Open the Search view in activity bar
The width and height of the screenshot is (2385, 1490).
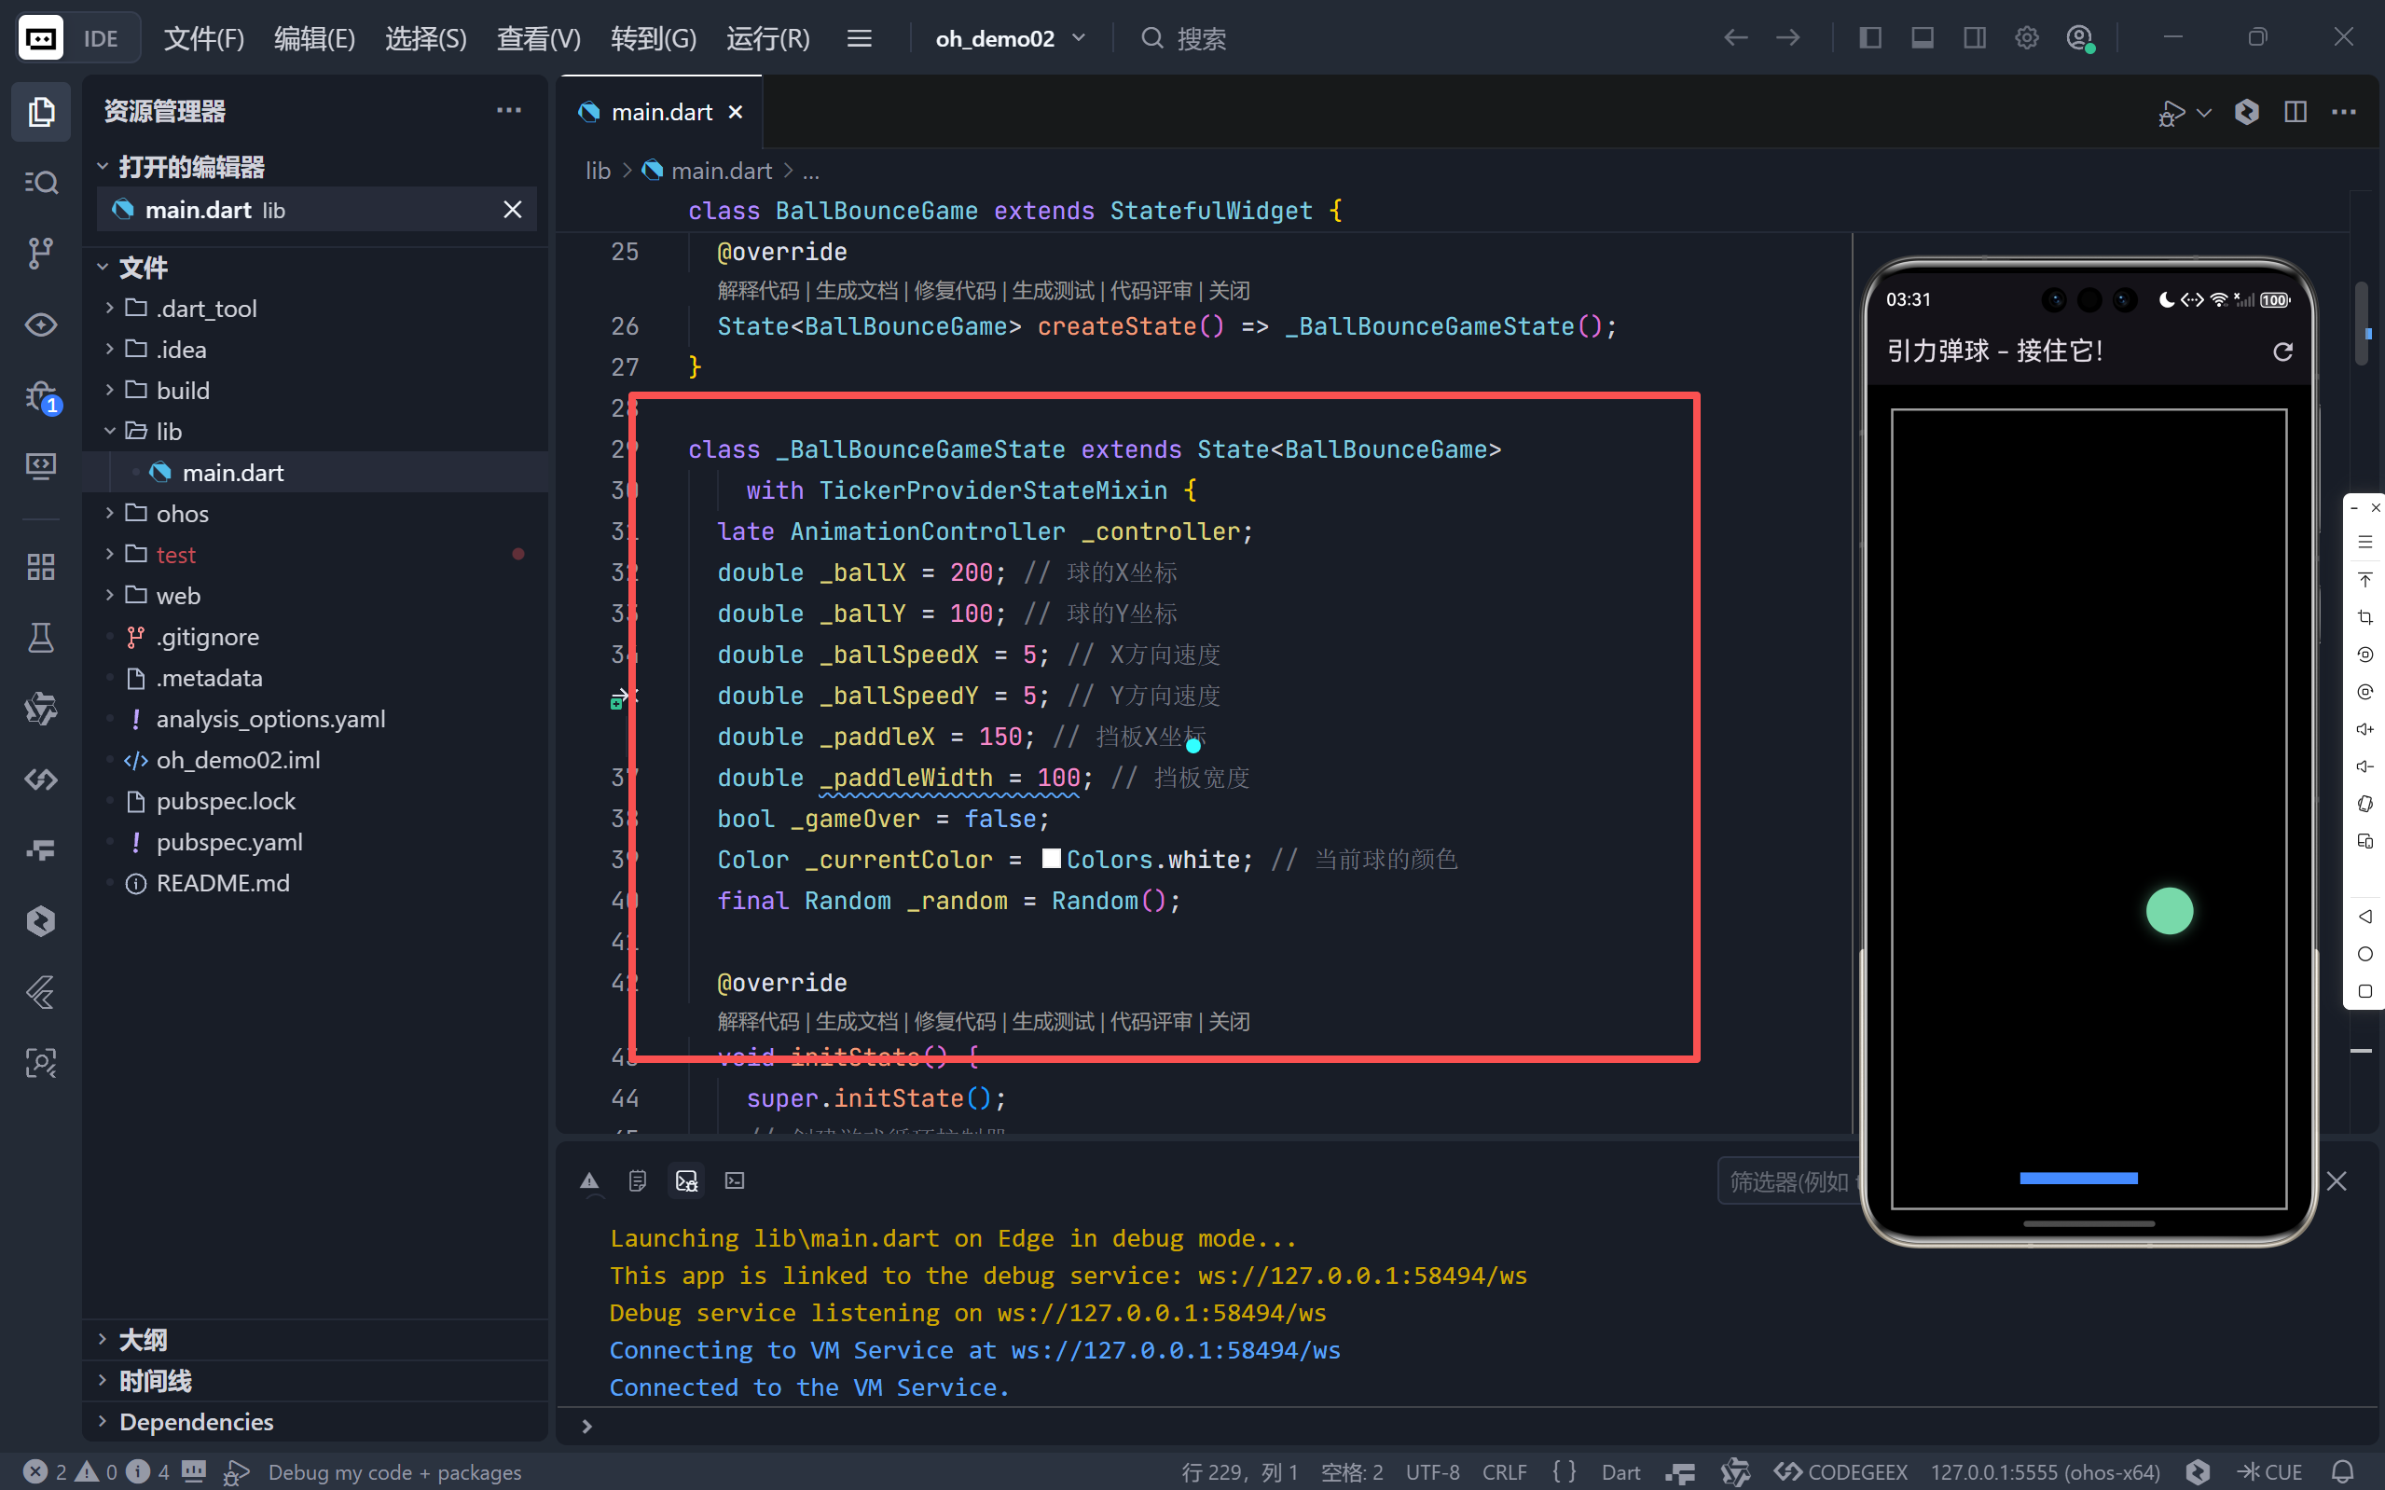click(40, 183)
